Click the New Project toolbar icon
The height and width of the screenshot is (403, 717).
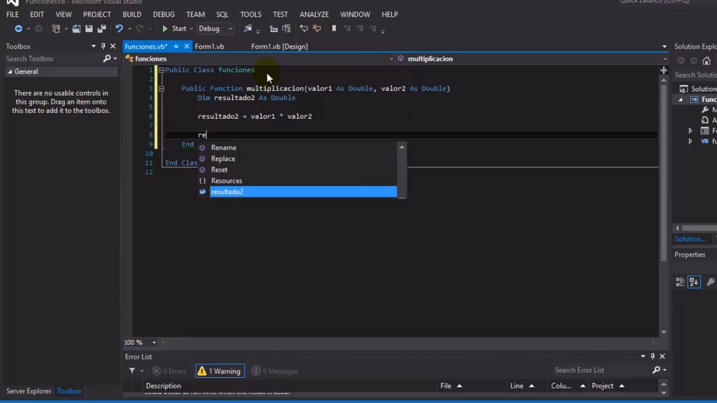[56, 29]
